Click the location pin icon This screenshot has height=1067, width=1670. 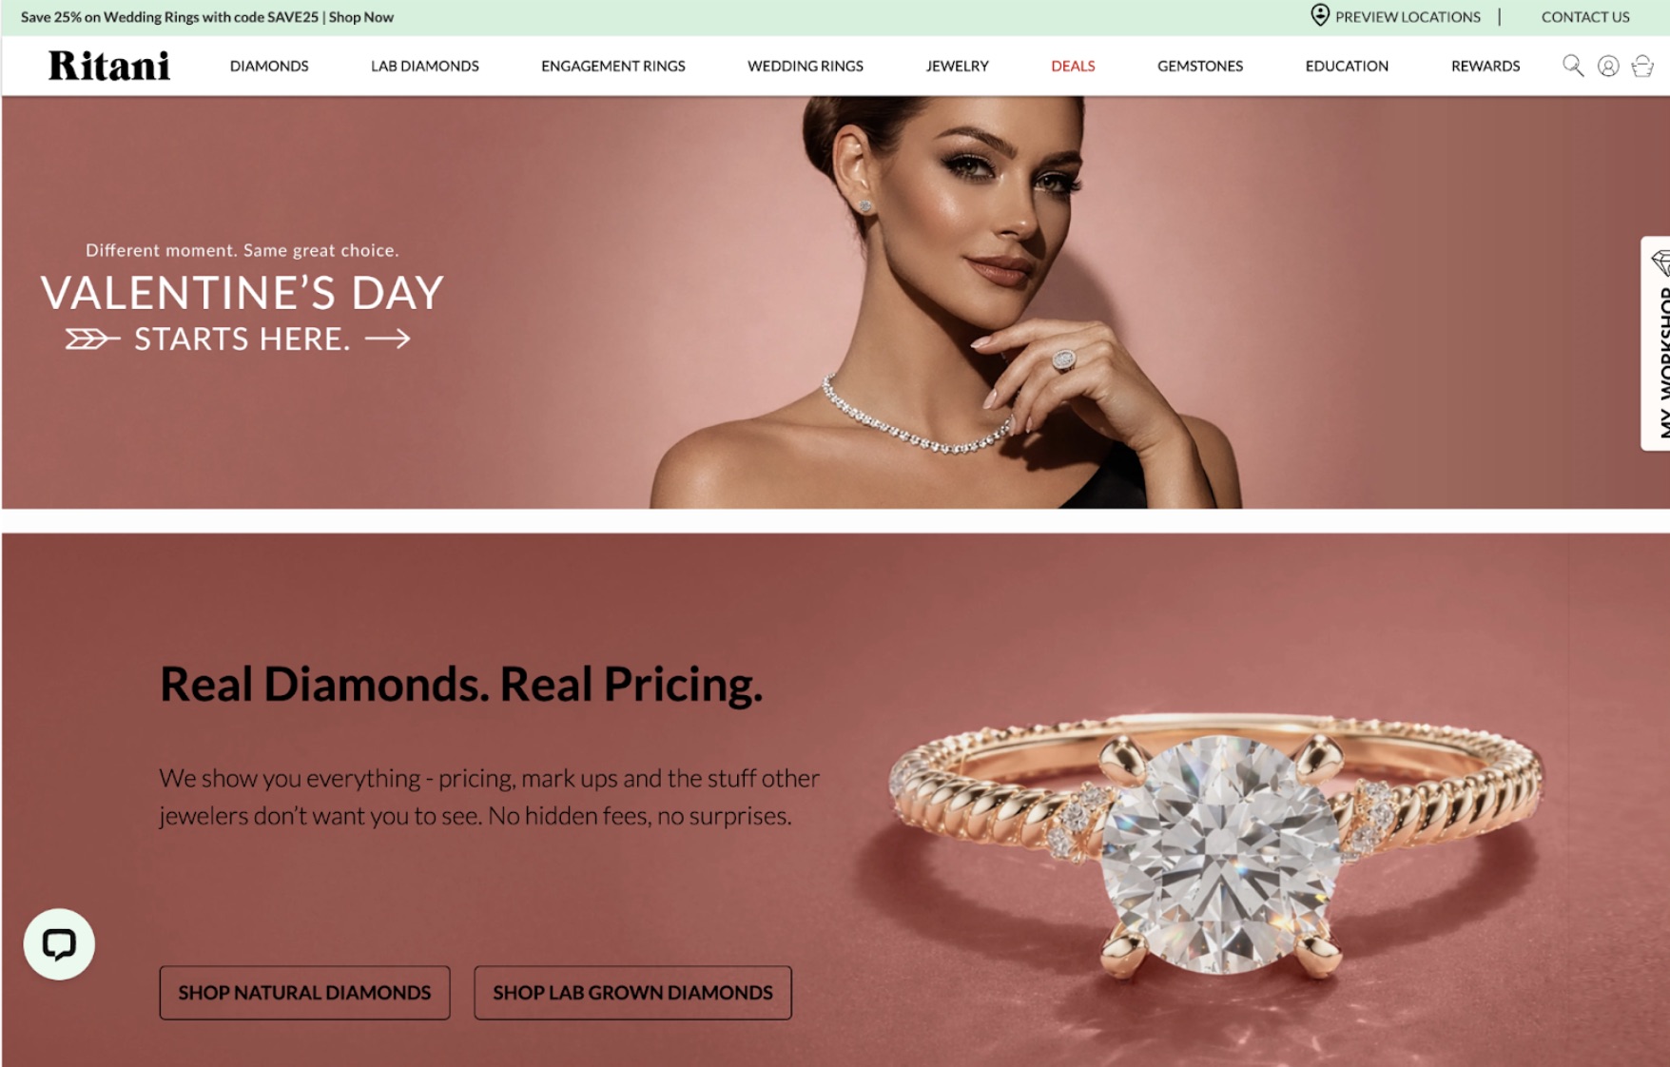click(1320, 15)
